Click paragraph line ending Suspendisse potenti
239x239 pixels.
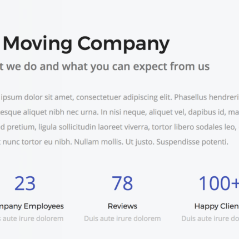[114, 142]
